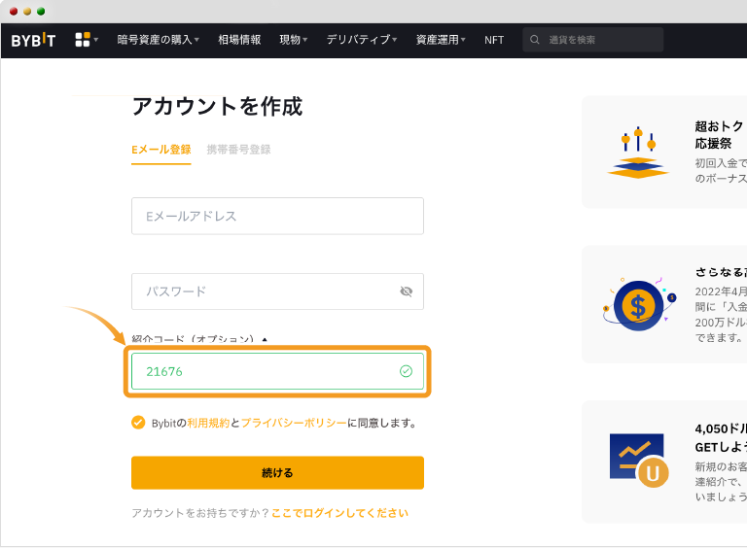Open the NFT menu item
This screenshot has width=747, height=548.
tap(494, 40)
